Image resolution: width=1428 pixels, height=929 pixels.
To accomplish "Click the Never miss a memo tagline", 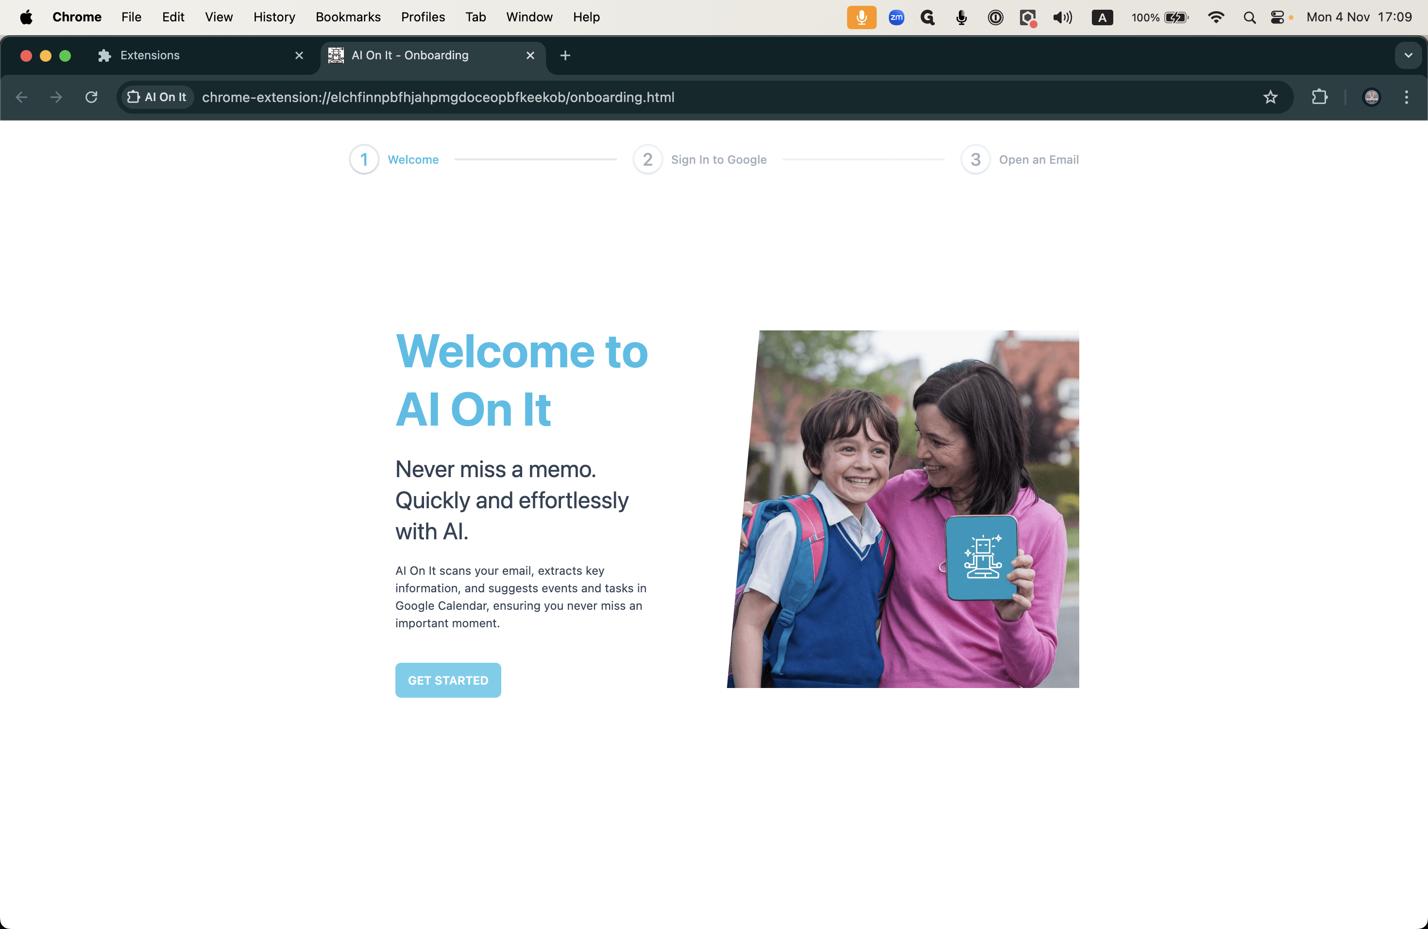I will [x=512, y=500].
